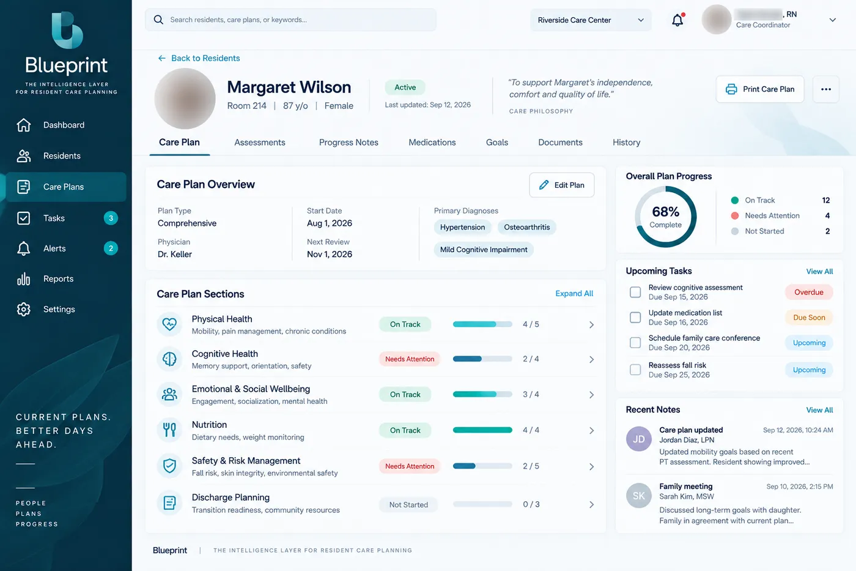Check the Update medication list task
856x571 pixels.
pos(635,318)
